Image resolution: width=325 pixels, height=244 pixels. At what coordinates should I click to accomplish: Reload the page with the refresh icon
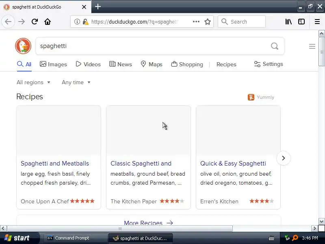pos(35,22)
